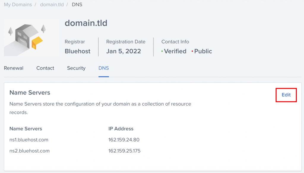Click the Contact Info label
Image resolution: width=304 pixels, height=173 pixels.
pyautogui.click(x=175, y=42)
